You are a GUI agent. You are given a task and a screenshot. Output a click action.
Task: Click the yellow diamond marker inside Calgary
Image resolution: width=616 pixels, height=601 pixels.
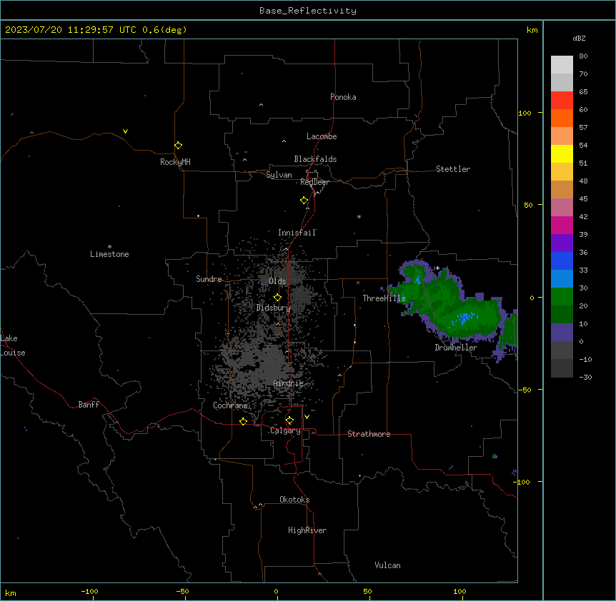(x=289, y=420)
